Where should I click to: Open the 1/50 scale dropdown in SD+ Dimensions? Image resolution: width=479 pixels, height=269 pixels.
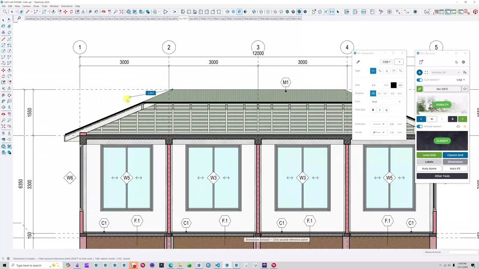point(386,62)
